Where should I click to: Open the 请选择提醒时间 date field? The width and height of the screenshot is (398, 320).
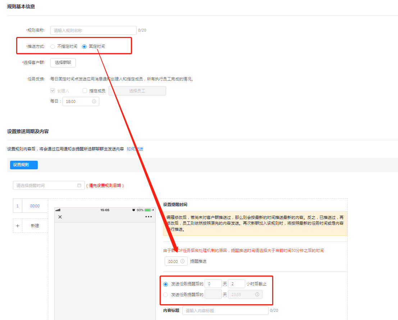(x=49, y=185)
